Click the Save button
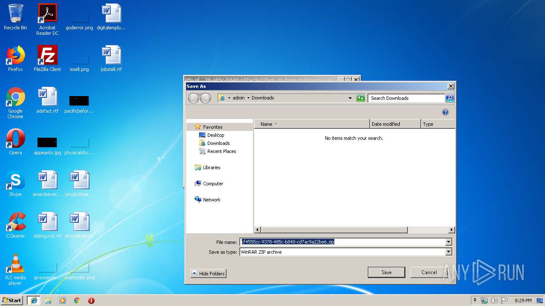545x306 pixels. pos(386,272)
